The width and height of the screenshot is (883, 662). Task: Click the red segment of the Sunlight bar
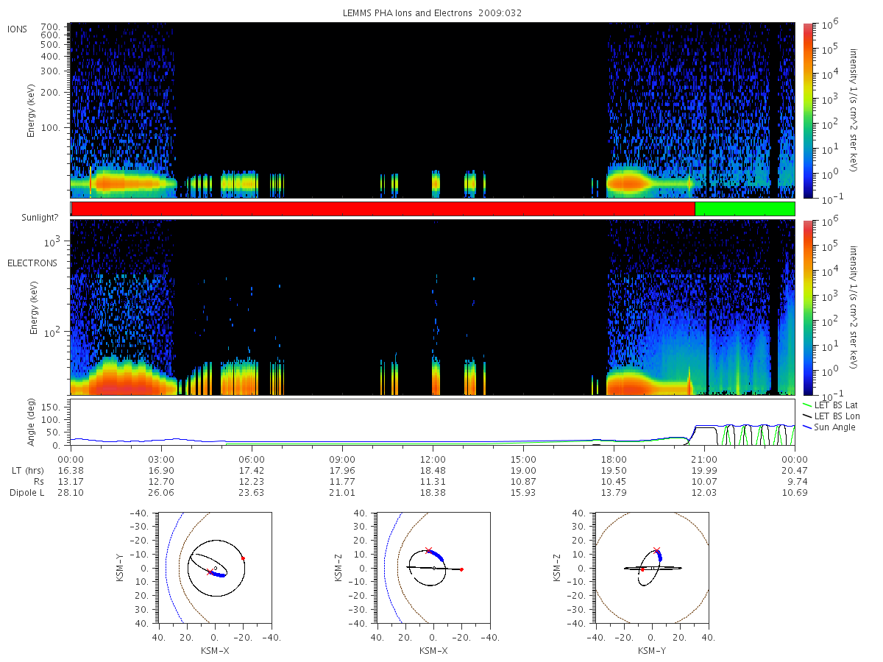[383, 209]
